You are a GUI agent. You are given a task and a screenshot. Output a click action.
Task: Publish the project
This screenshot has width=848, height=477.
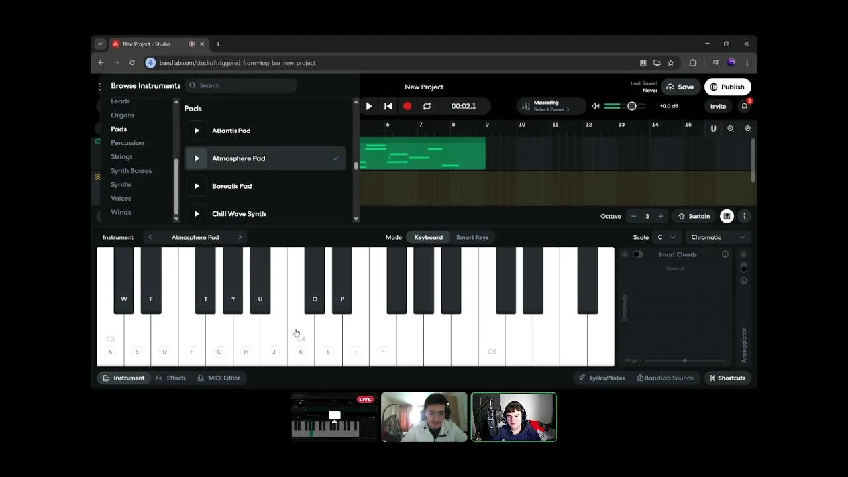727,87
